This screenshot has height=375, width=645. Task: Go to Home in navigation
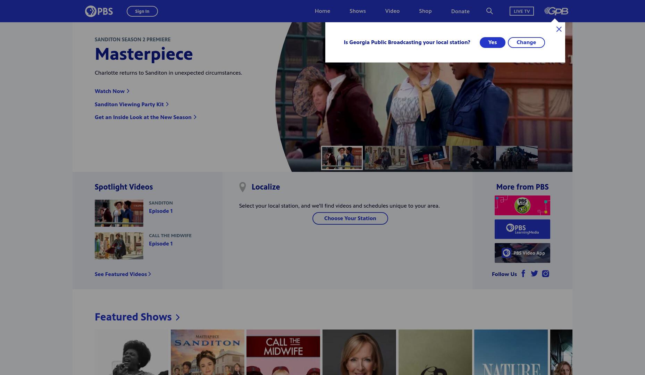322,11
